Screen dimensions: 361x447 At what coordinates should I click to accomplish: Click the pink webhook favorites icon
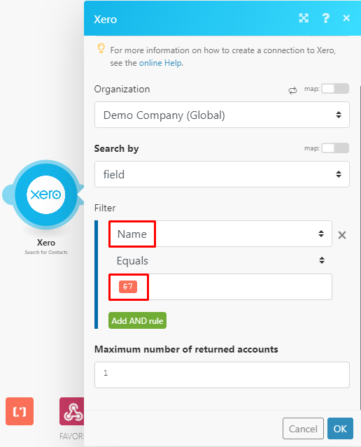point(72,411)
